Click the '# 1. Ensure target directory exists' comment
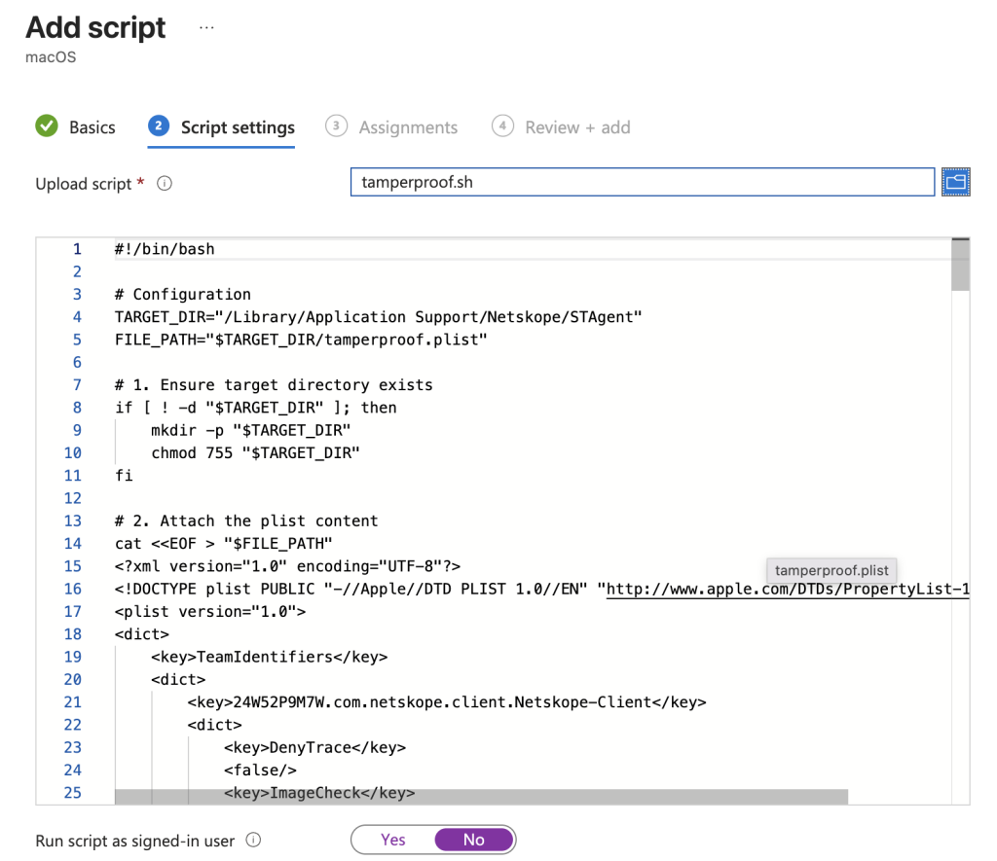Image resolution: width=997 pixels, height=861 pixels. [x=274, y=385]
